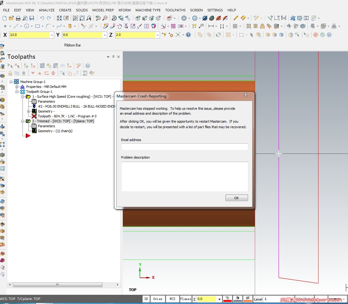Click the Create cylinder primitive icon

(70, 26)
